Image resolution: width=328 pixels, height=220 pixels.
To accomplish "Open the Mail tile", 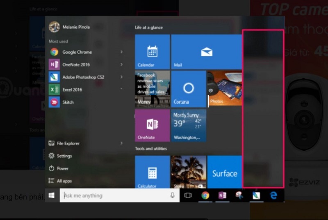I will (x=207, y=52).
